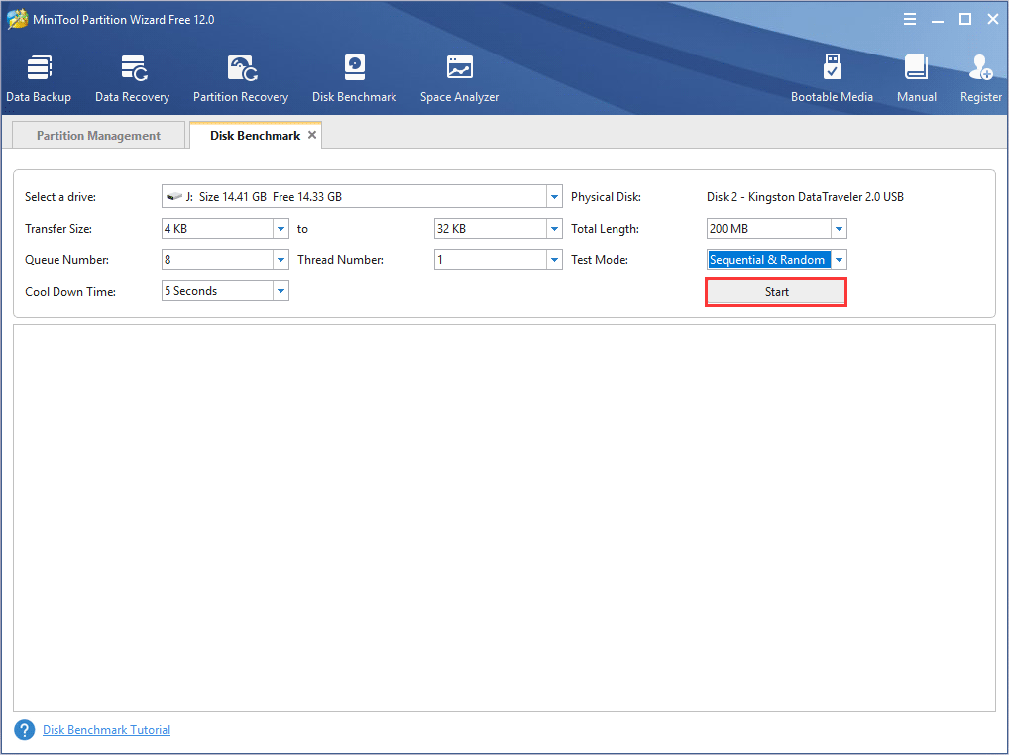Open the Disk Benchmark Tutorial link
The width and height of the screenshot is (1009, 755).
tap(106, 730)
